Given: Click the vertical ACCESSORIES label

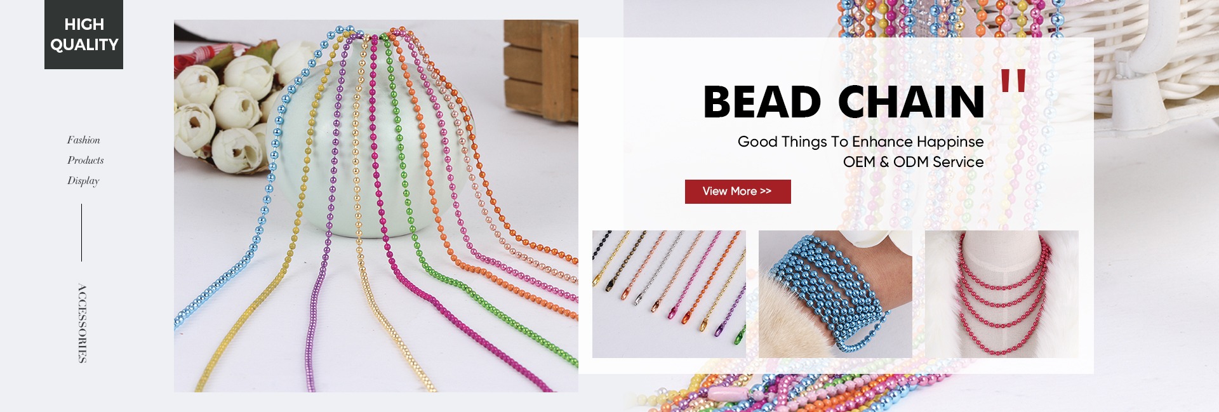Looking at the screenshot, I should [82, 323].
